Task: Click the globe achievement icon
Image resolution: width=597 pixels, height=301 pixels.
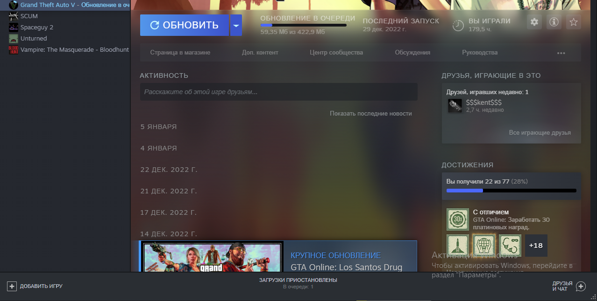Action: [484, 245]
